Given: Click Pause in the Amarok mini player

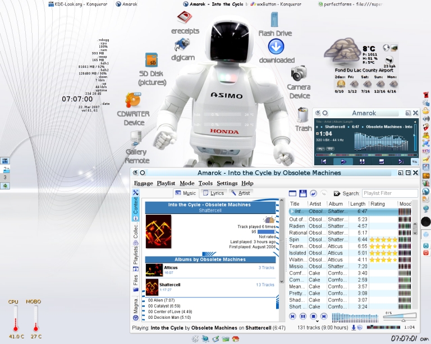Looking at the screenshot, I should (x=362, y=161).
